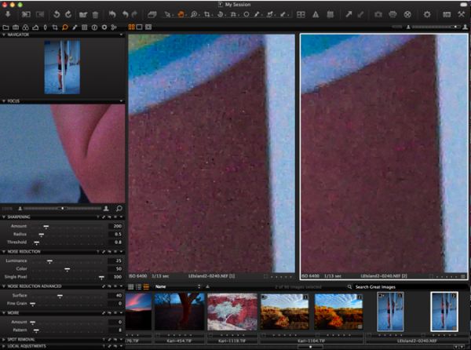Click the Search Great Images field
Viewport: 471px width, 350px height.
click(x=406, y=287)
